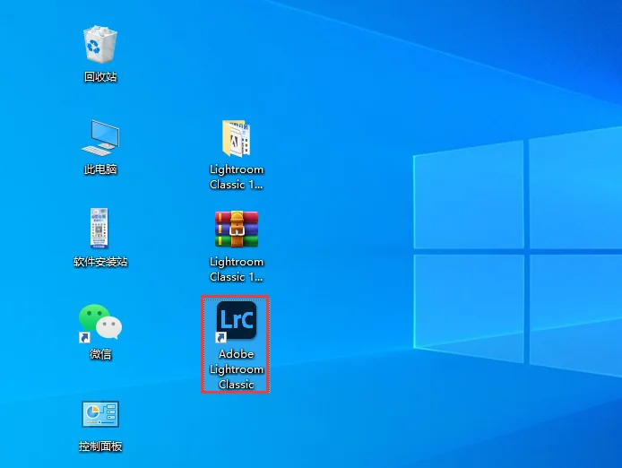The height and width of the screenshot is (468, 622).
Task: Click the Lightroom Classic label under the folder
Action: 237,177
